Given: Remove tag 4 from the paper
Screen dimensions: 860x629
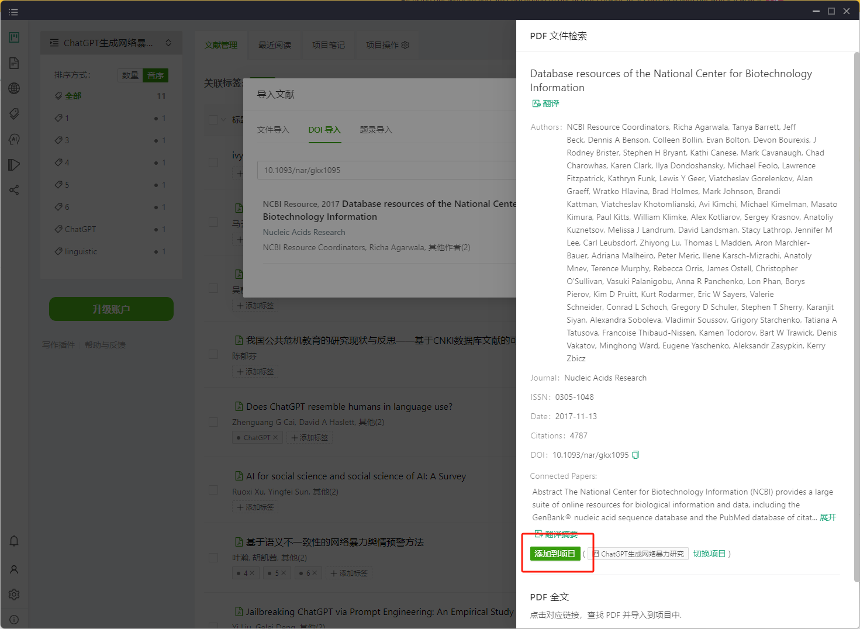Looking at the screenshot, I should (252, 573).
